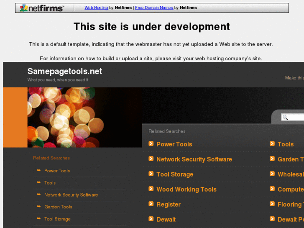Click the colorful bokeh lights banner image
Image resolution: width=304 pixels, height=228 pixels.
pyautogui.click(x=85, y=117)
